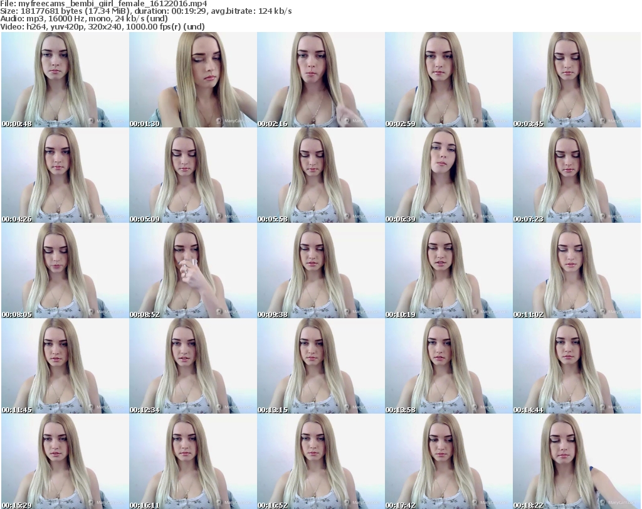
Task: Click the File name header line
Action: click(103, 4)
